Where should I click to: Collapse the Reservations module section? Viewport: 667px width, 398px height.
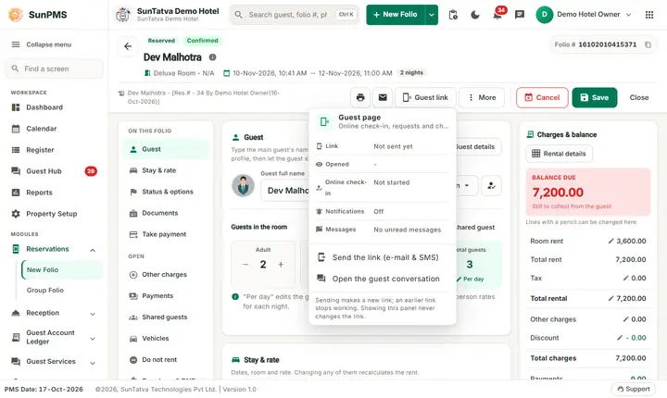(x=93, y=250)
